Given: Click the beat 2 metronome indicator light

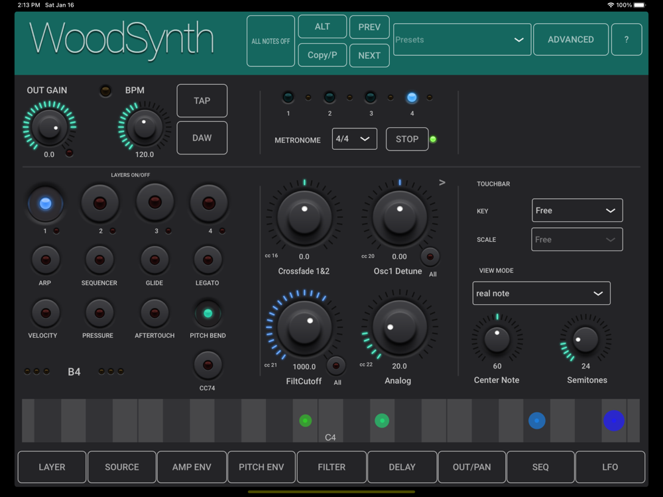Looking at the screenshot, I should (x=330, y=97).
